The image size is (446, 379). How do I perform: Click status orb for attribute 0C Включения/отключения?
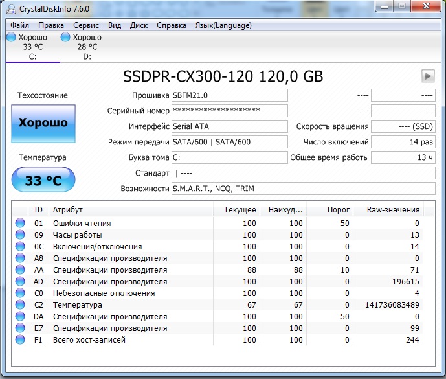(20, 246)
